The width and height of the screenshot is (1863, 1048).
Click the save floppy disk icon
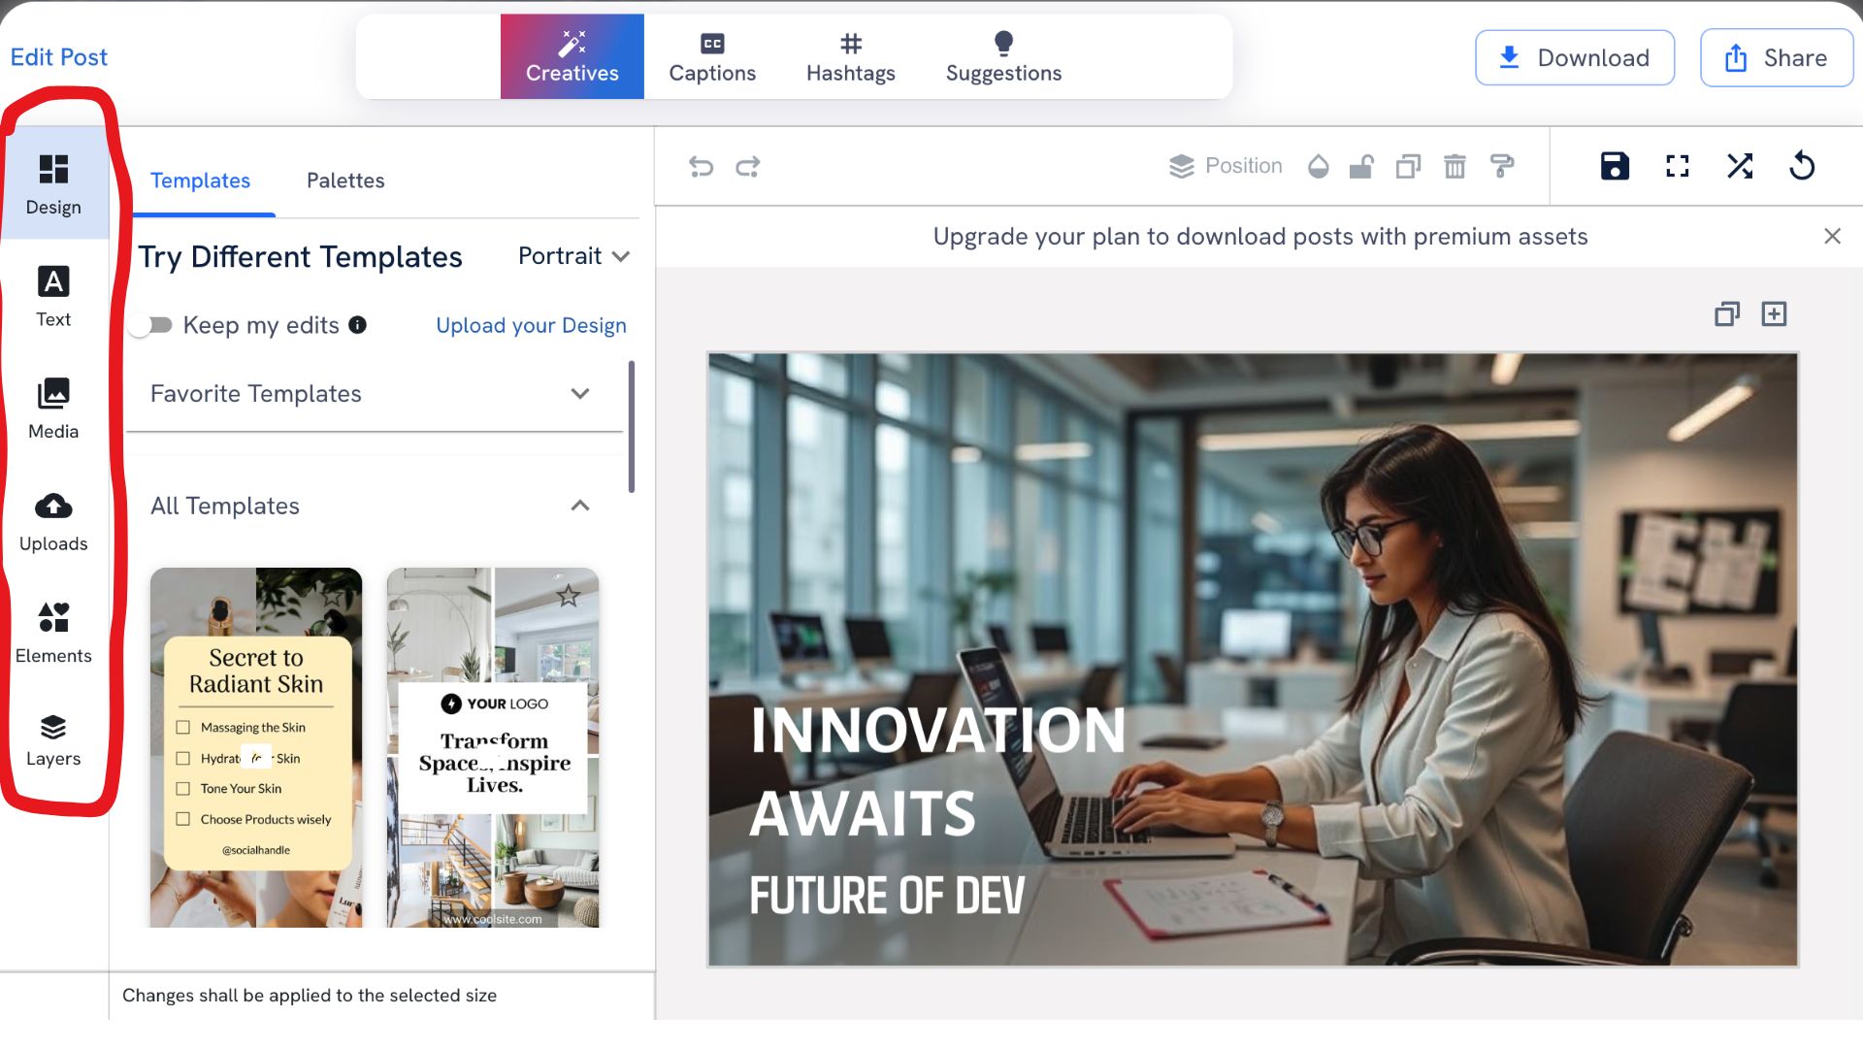(x=1615, y=166)
